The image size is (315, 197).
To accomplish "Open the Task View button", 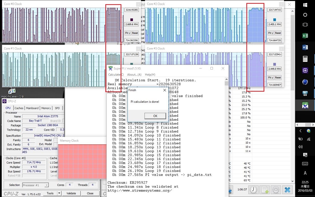I will [305, 25].
